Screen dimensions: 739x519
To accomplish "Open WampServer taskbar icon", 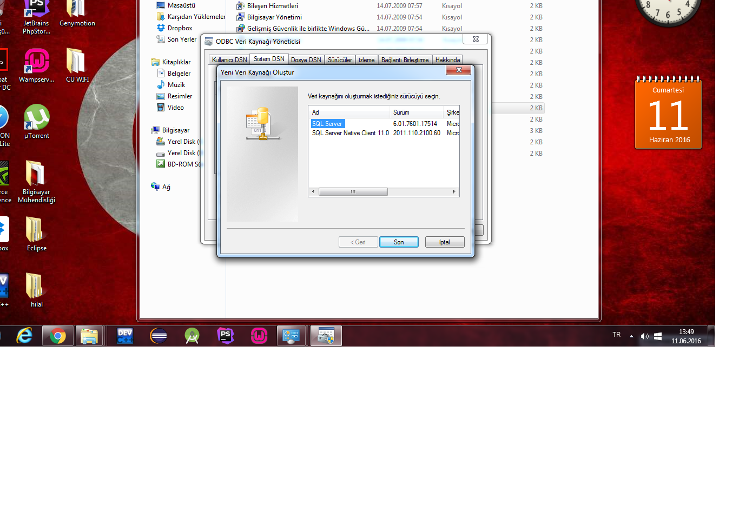I will point(259,336).
